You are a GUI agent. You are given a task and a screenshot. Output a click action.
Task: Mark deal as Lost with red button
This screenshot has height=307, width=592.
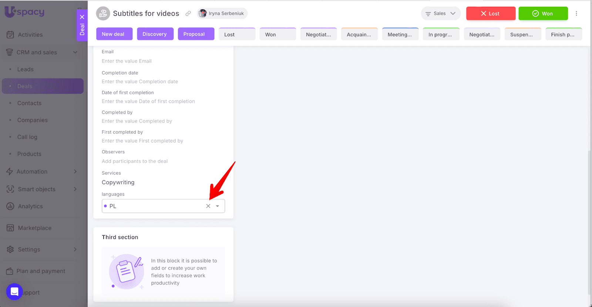491,13
